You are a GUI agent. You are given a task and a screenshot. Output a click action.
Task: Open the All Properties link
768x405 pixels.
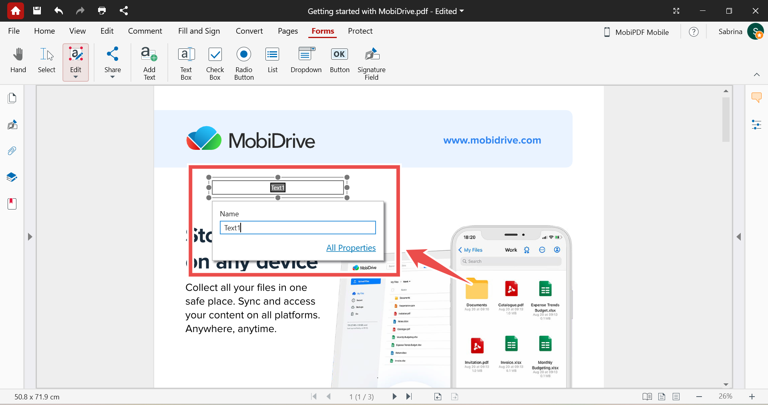(x=351, y=248)
